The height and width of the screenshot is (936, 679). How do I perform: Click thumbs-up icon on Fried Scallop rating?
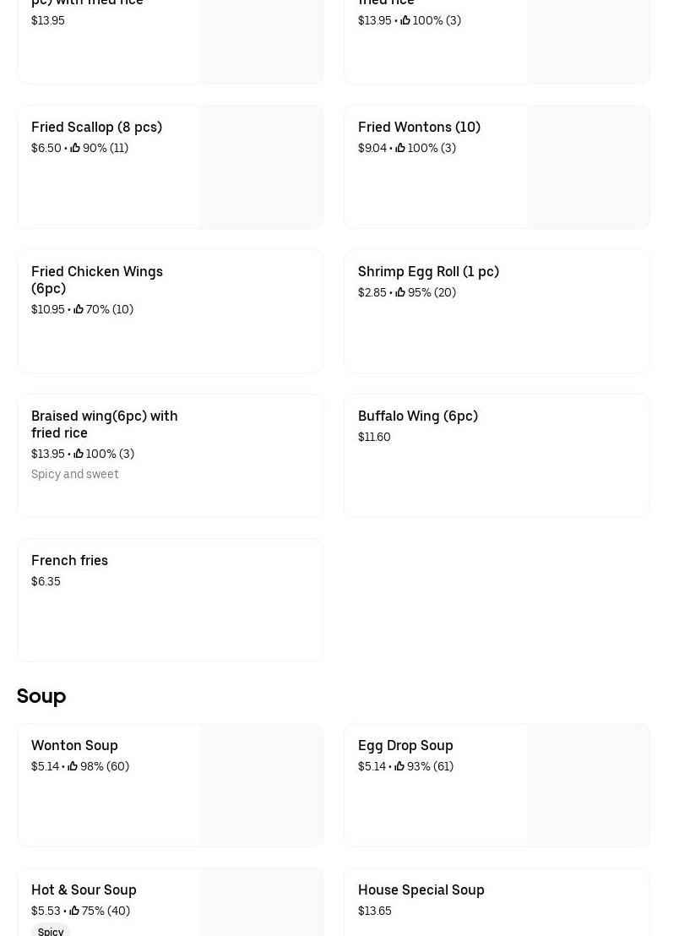click(75, 148)
